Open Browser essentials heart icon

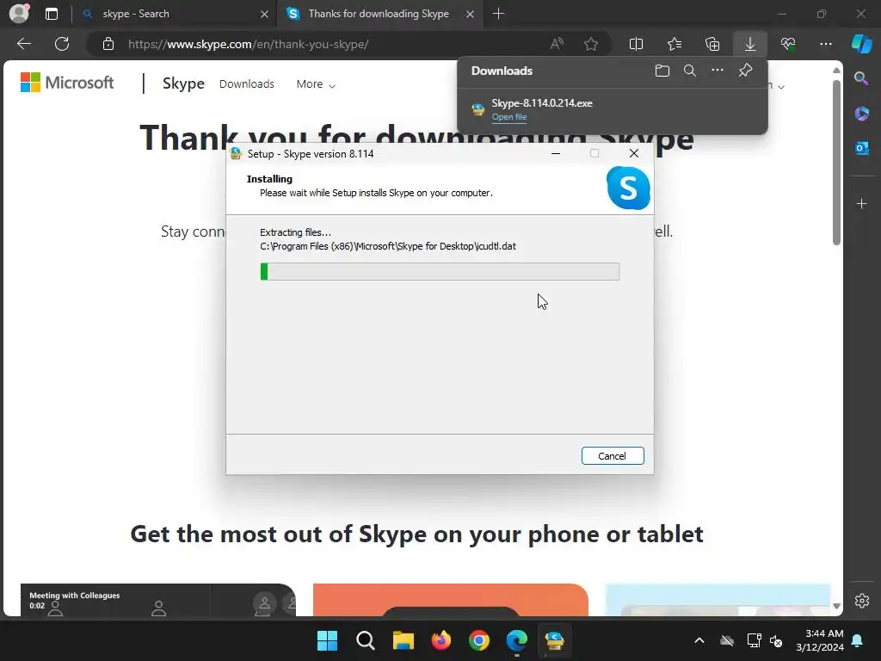788,44
